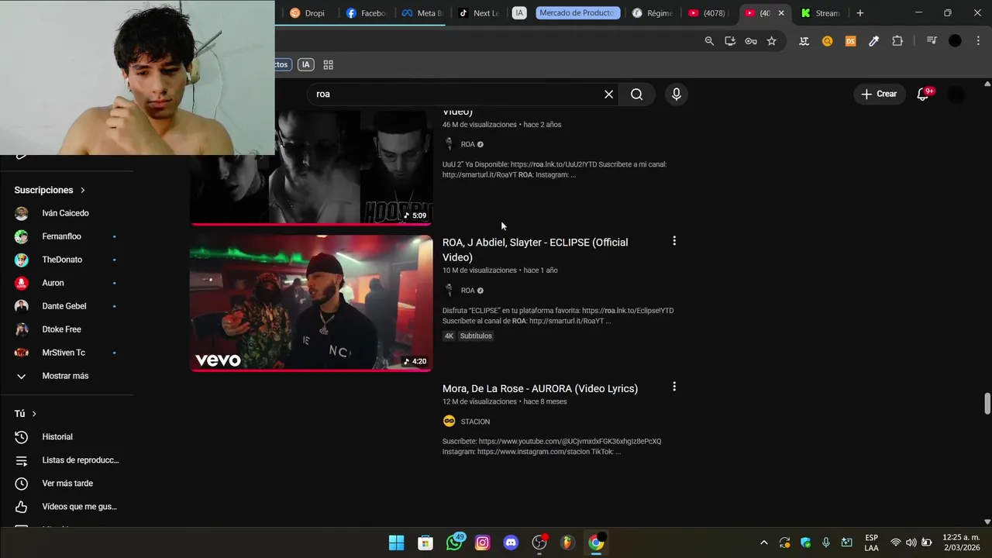Open WhatsApp from the taskbar
This screenshot has width=992, height=558.
click(455, 542)
